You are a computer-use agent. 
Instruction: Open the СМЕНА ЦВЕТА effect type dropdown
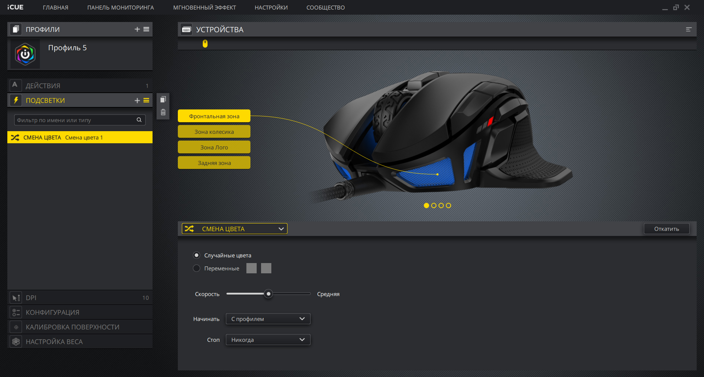[235, 229]
